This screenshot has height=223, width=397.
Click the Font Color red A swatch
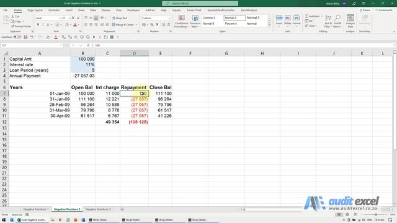click(x=75, y=25)
